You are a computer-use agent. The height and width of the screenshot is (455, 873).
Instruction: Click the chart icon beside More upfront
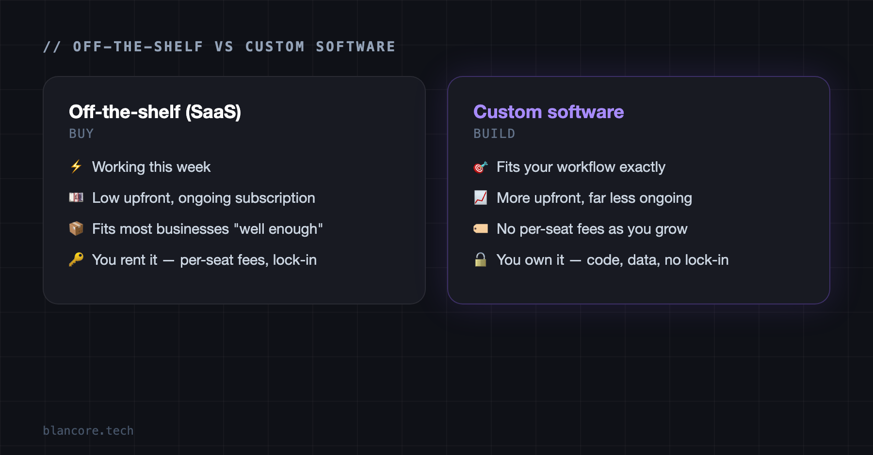(x=481, y=197)
